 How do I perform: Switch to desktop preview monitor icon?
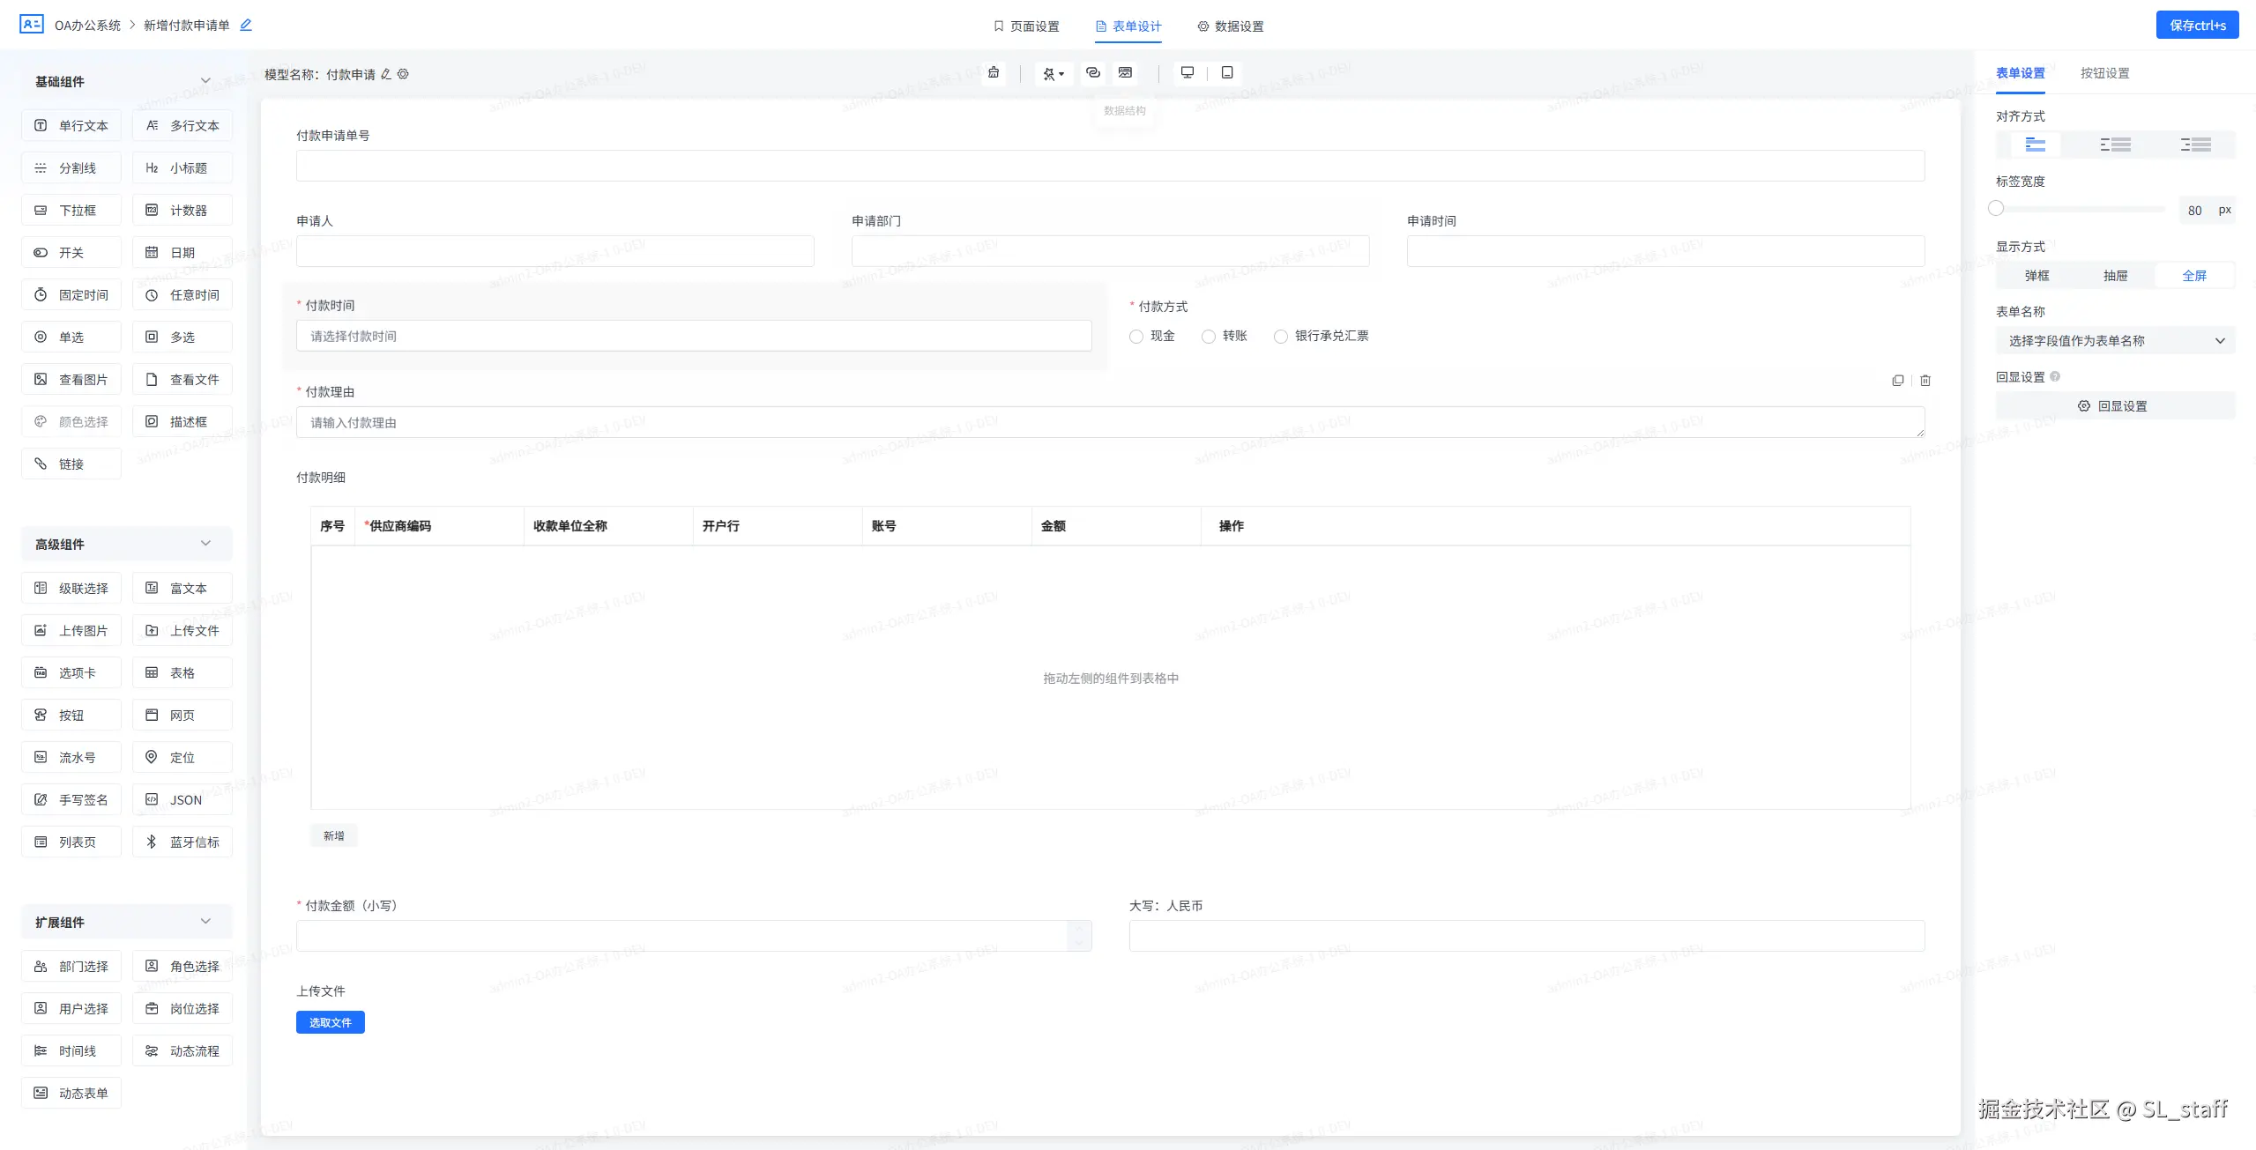click(x=1188, y=73)
